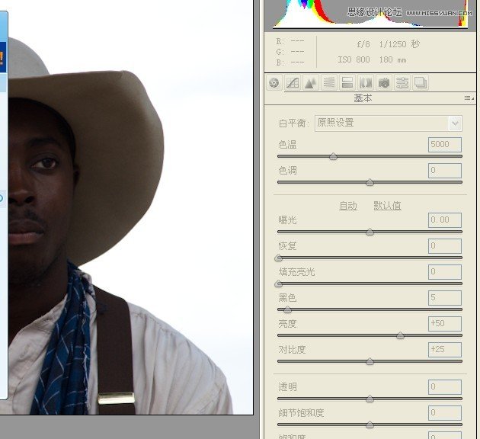The image size is (480, 439).
Task: Open the Camera Calibration camera icon
Action: coord(384,83)
